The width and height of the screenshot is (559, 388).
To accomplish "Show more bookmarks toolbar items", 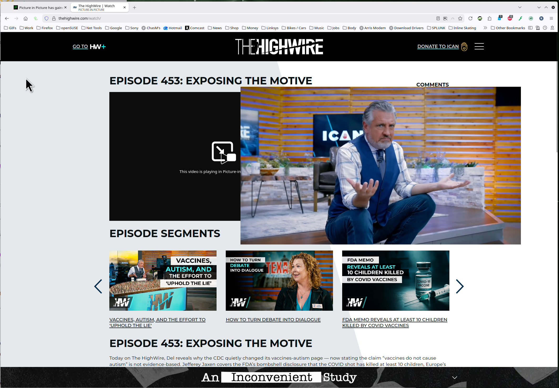I will [485, 28].
